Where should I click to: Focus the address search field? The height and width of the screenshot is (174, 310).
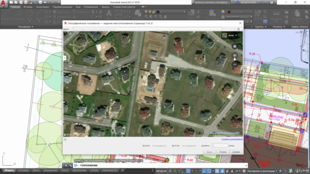[x=147, y=29]
